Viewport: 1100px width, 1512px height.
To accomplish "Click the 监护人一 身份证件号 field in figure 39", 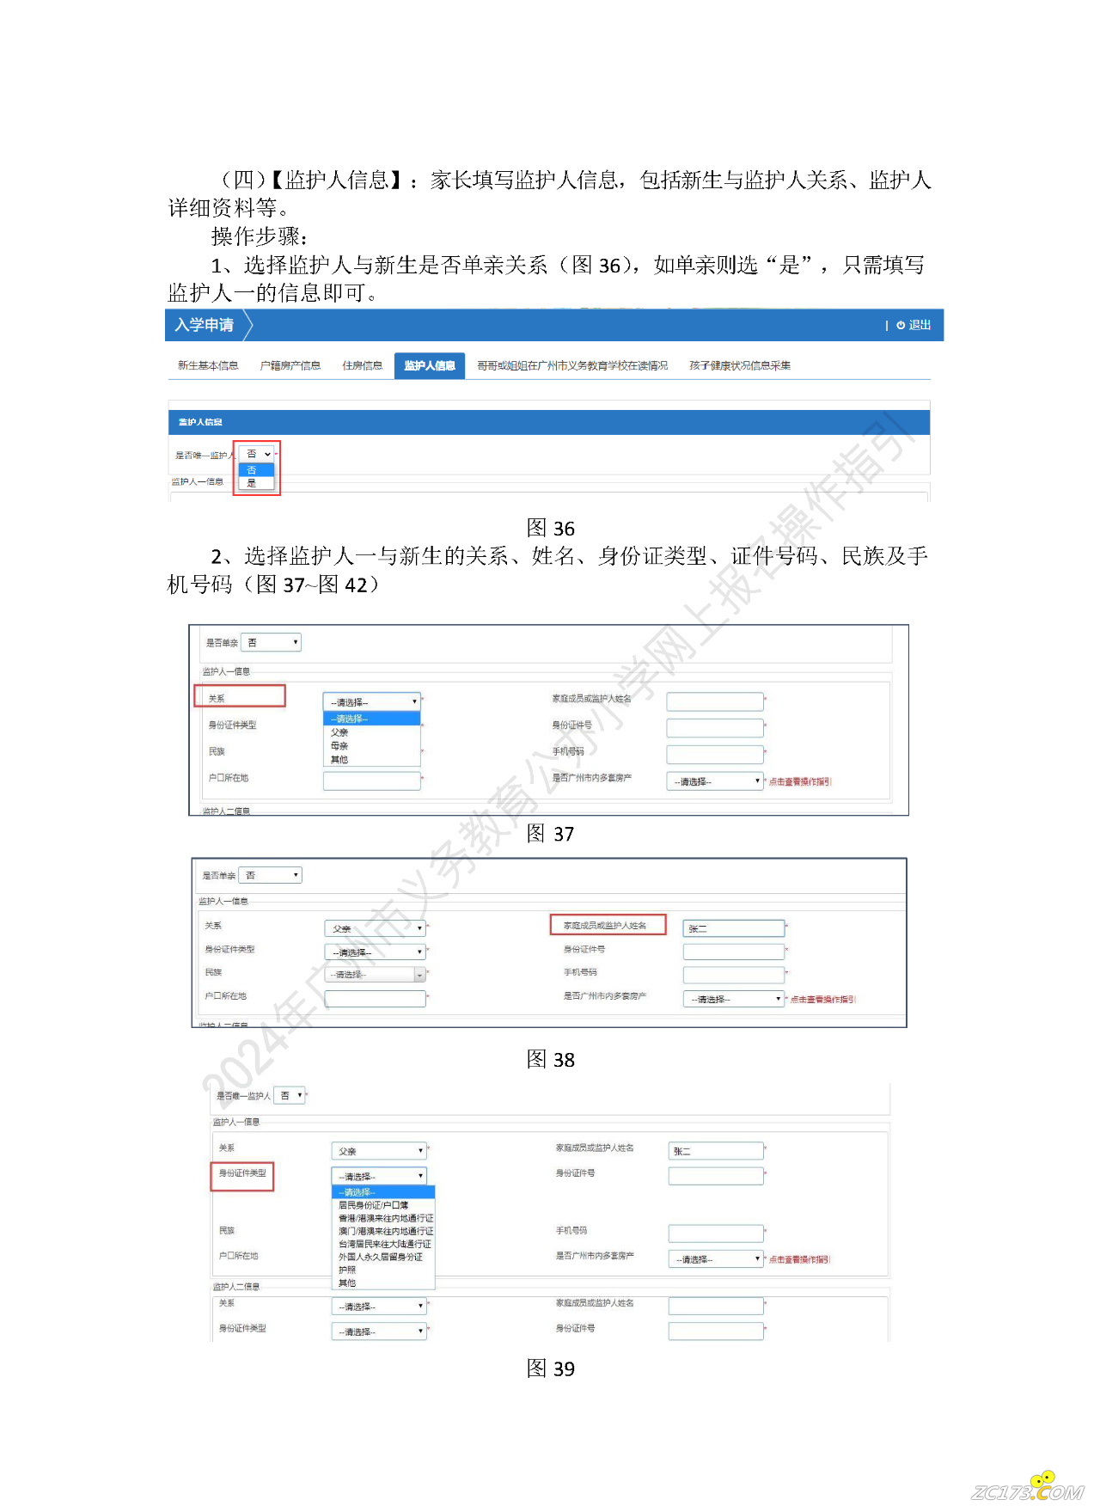I will click(x=716, y=1176).
